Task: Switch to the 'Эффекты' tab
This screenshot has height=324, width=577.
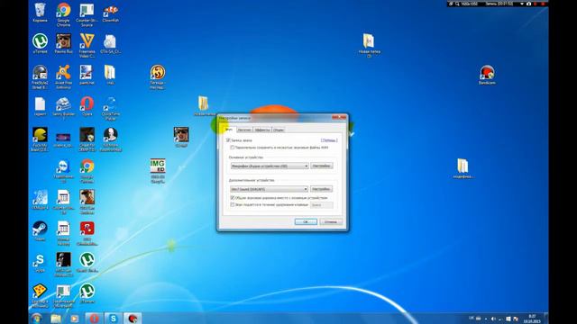Action: (262, 130)
